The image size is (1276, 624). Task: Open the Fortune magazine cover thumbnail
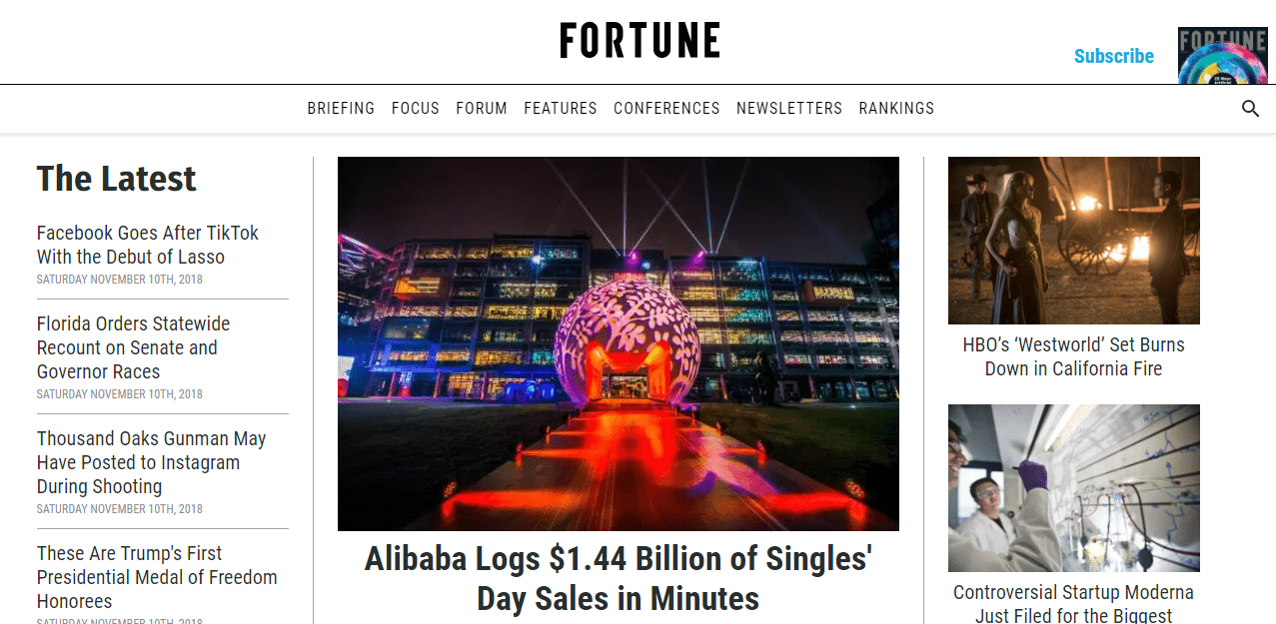[1222, 56]
